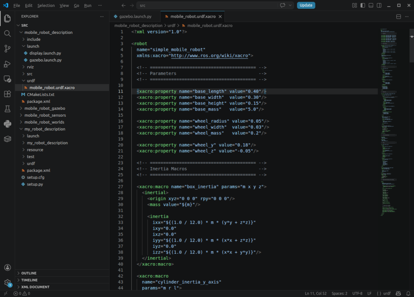
Task: Collapse the SRC root folder
Action: click(62, 25)
